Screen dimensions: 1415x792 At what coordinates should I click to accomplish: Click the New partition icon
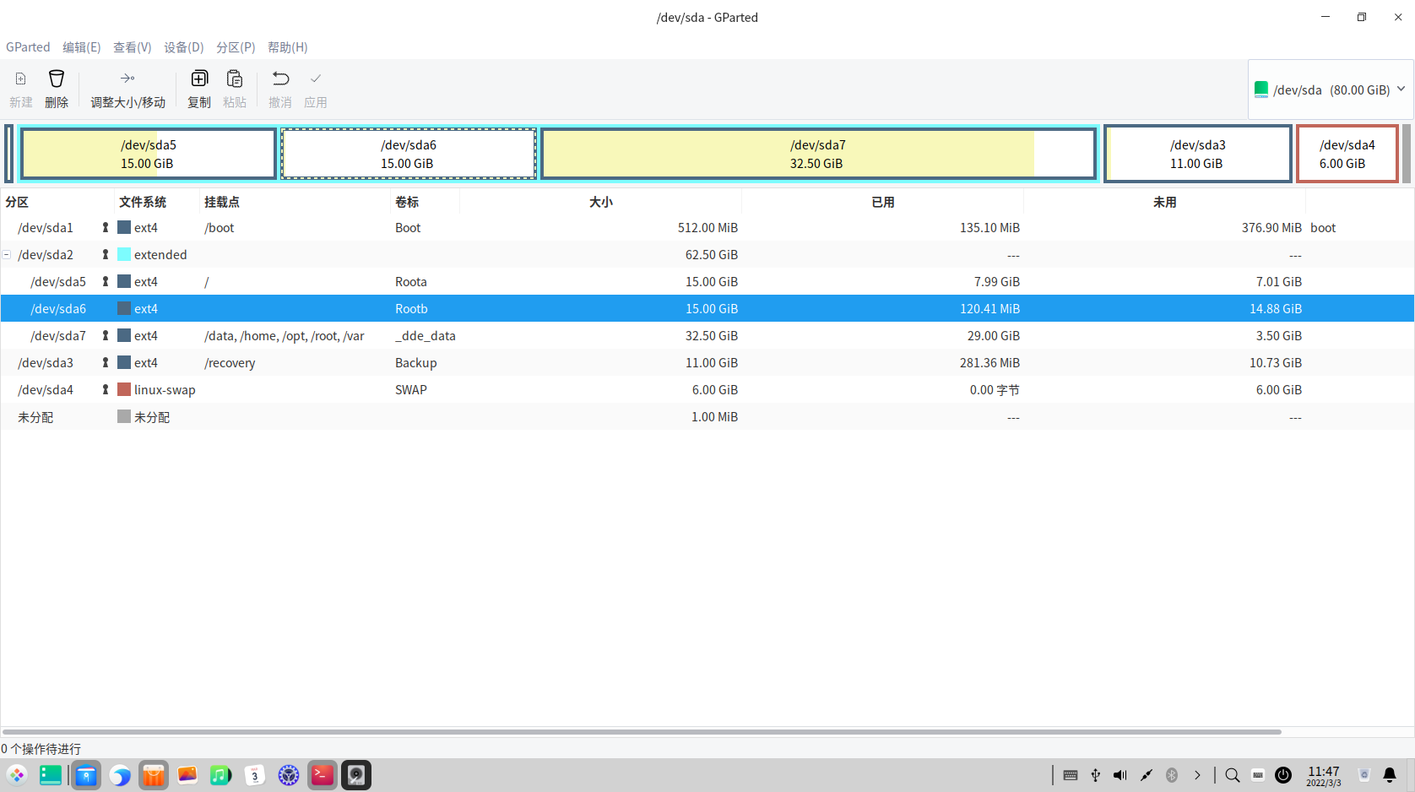tap(21, 79)
